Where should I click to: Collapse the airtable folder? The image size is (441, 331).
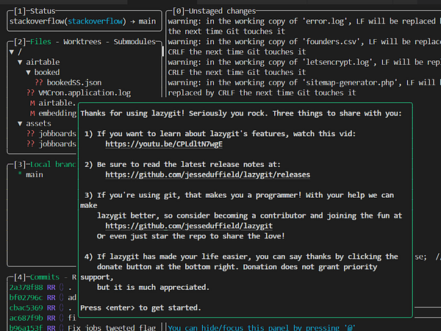20,63
